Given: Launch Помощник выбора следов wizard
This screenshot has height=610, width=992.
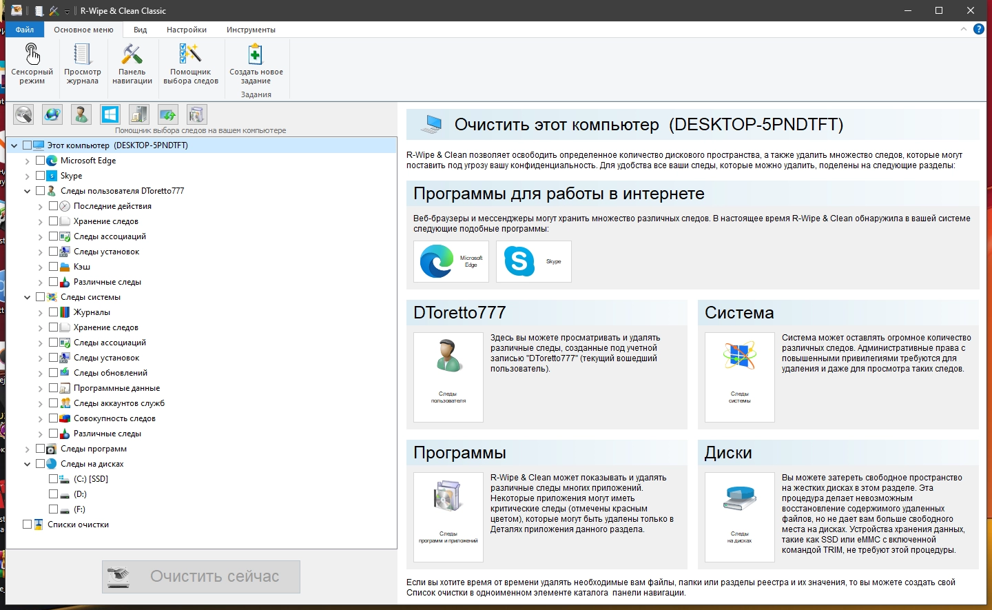Looking at the screenshot, I should (191, 63).
